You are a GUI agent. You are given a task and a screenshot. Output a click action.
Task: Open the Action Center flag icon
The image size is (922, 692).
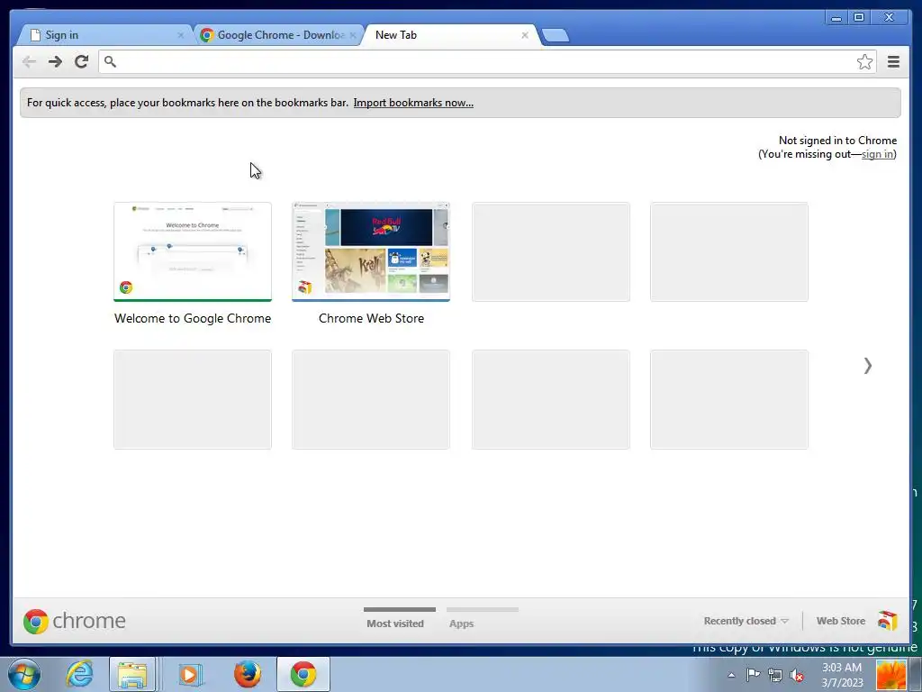click(753, 675)
